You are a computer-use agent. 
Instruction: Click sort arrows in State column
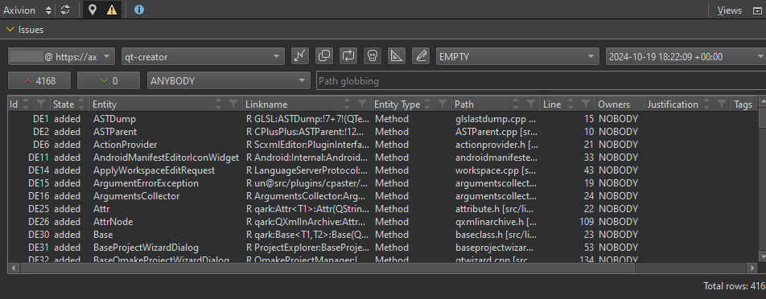(x=81, y=104)
